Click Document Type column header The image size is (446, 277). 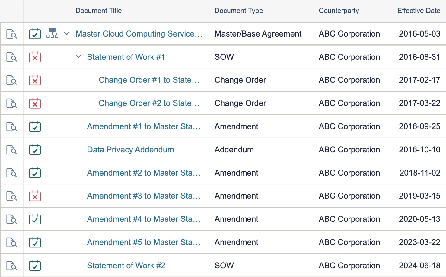(239, 11)
